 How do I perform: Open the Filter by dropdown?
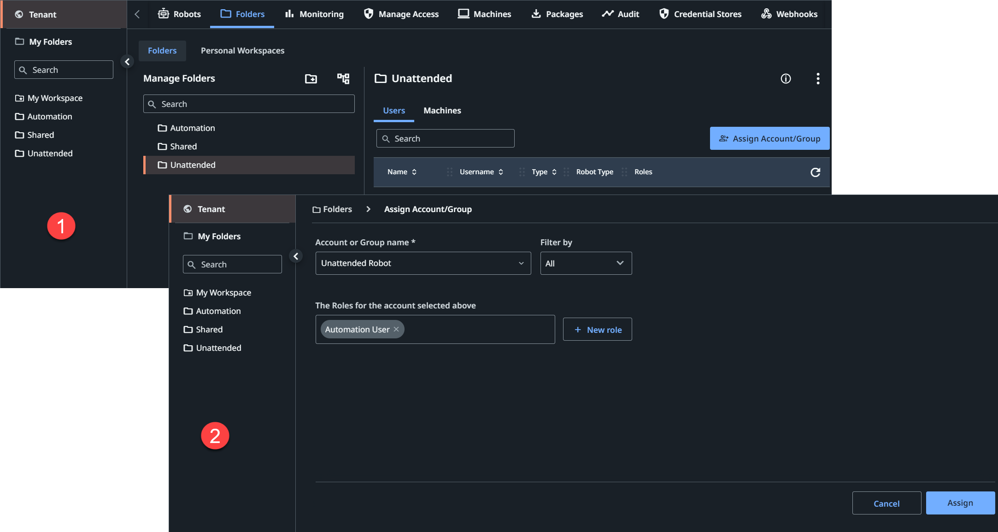(586, 263)
